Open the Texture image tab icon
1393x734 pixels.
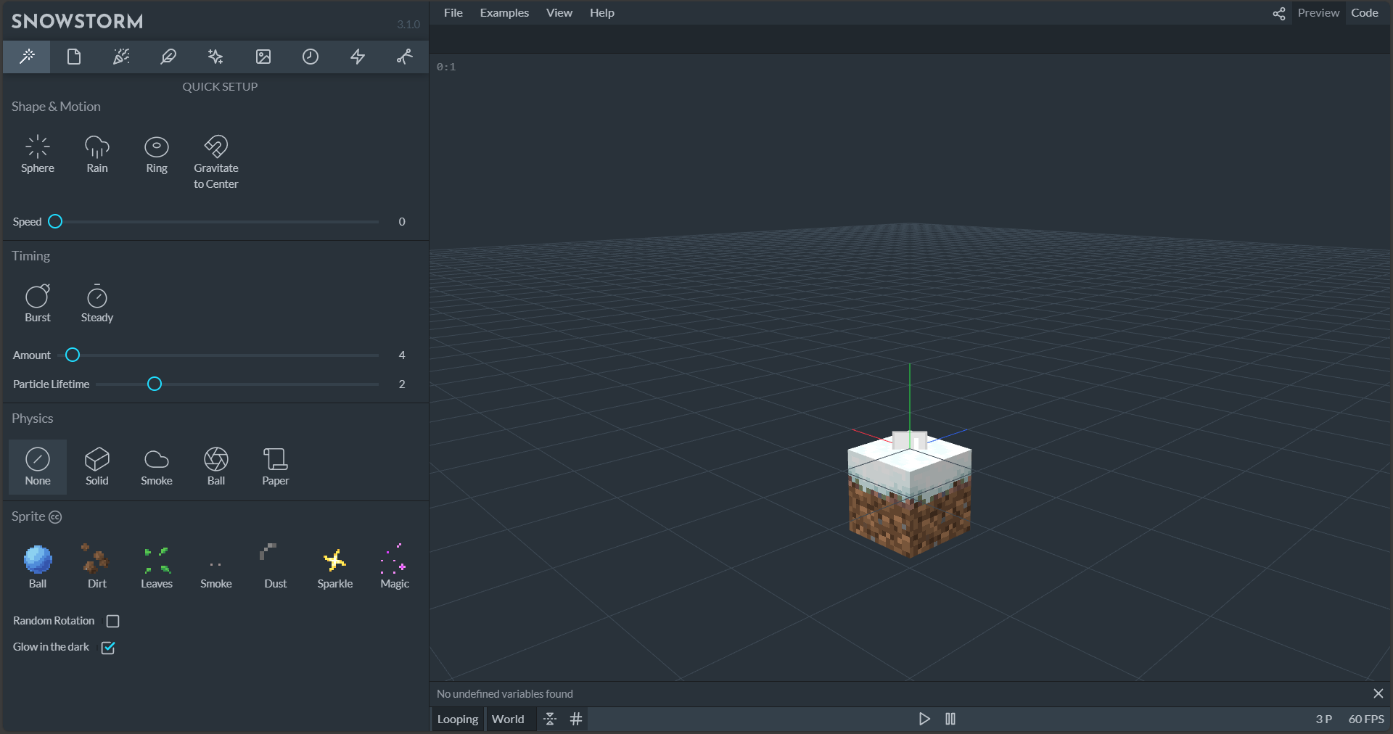point(263,57)
